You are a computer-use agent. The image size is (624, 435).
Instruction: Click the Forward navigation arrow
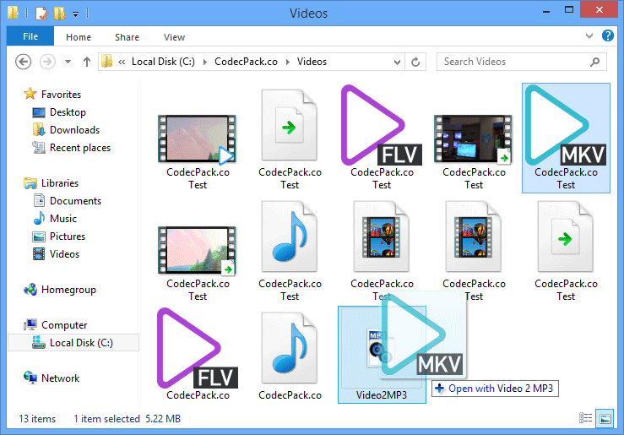[47, 62]
